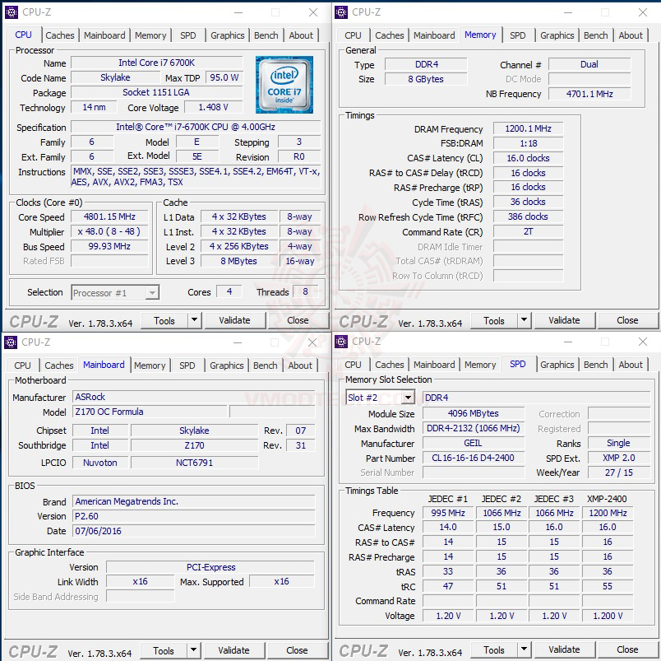The height and width of the screenshot is (661, 661).
Task: Select the Command Rate value 2T
Action: (x=528, y=232)
